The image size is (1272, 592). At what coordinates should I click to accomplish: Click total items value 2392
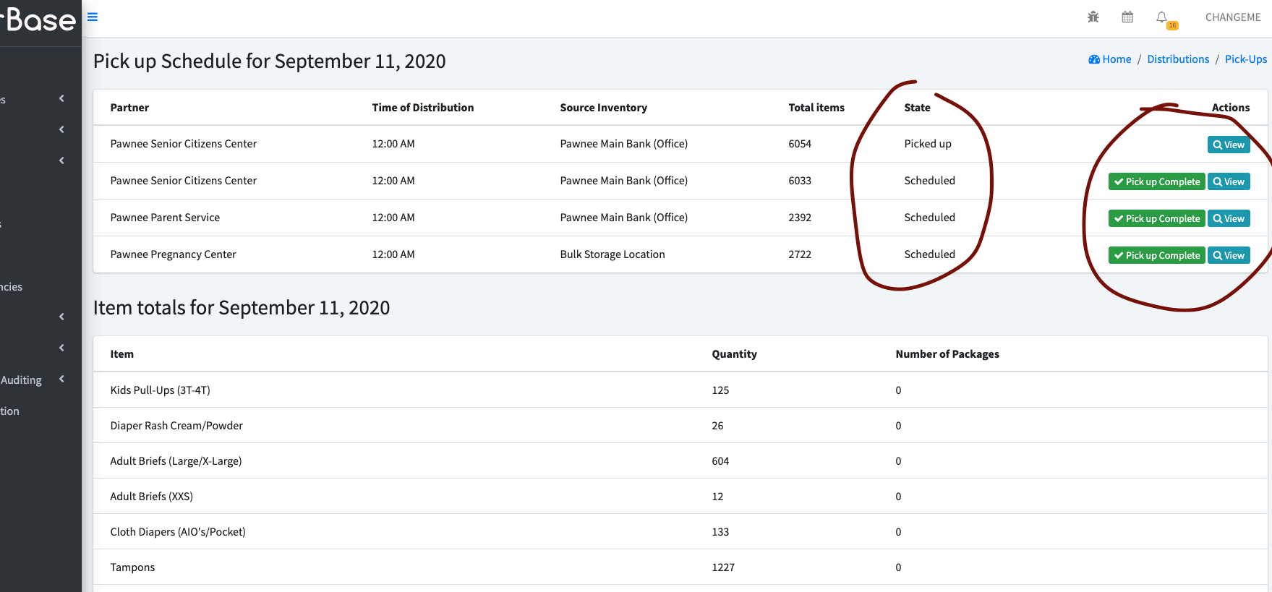(800, 218)
